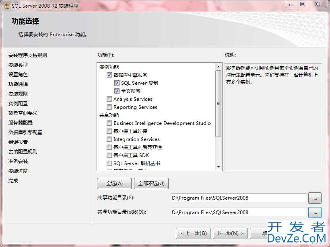Proceed with 下一步(N) button
330x247 pixels.
(x=230, y=233)
